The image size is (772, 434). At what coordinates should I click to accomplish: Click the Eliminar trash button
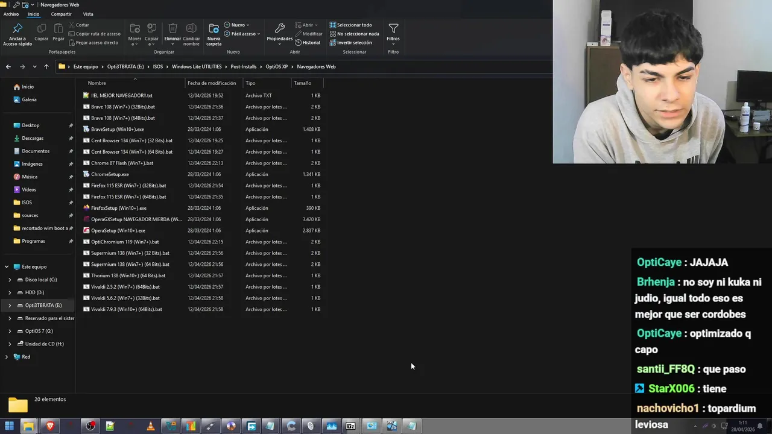point(172,34)
